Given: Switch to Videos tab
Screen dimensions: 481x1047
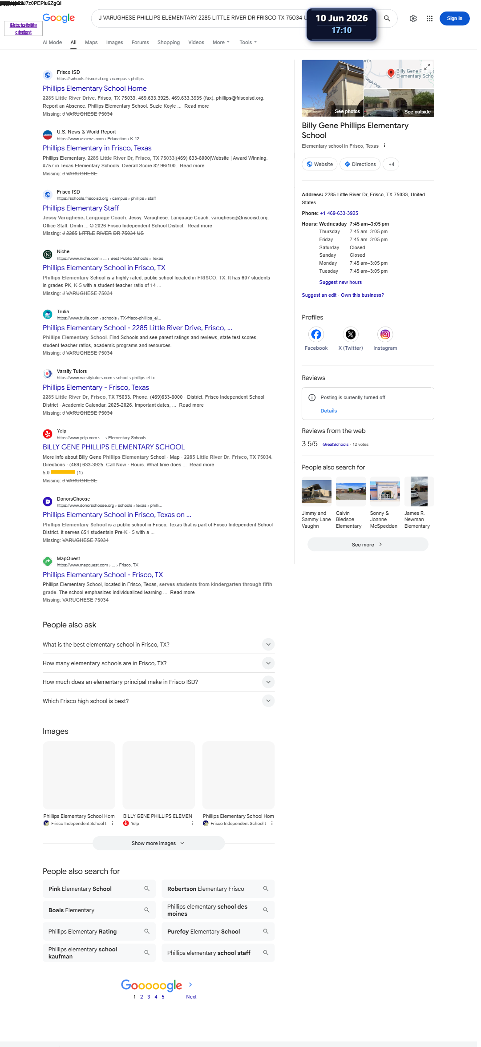Looking at the screenshot, I should (x=196, y=42).
